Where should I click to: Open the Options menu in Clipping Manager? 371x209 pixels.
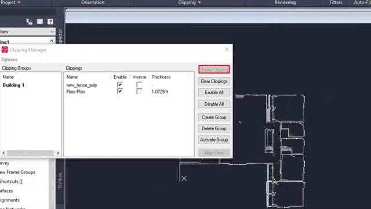point(9,59)
